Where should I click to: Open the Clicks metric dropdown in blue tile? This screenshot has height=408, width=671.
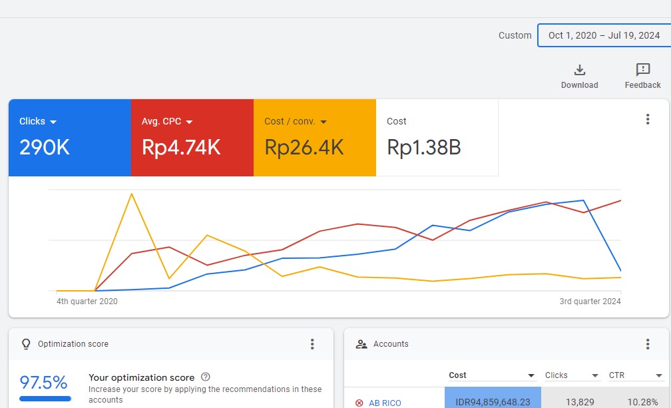click(x=53, y=122)
